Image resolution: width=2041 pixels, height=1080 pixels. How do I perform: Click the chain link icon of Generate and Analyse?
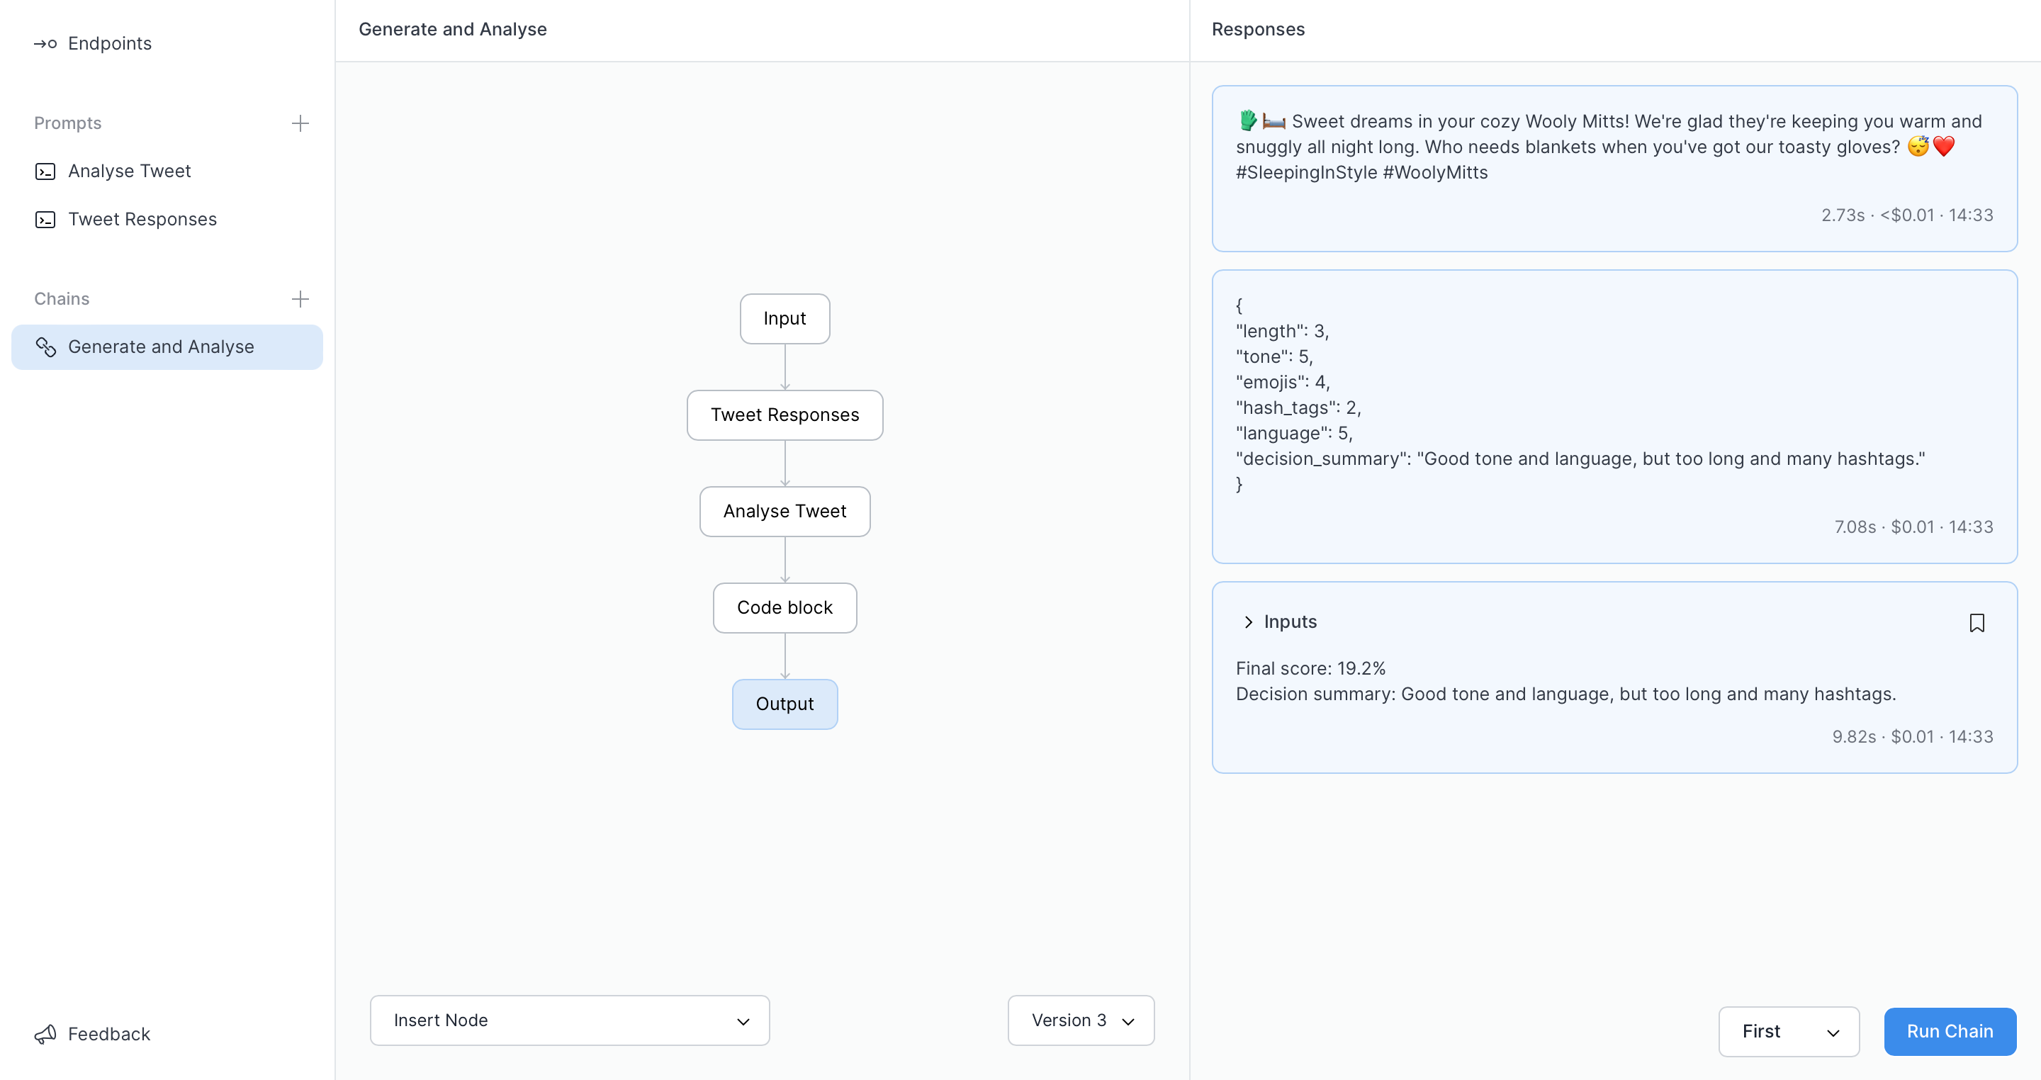click(x=45, y=347)
